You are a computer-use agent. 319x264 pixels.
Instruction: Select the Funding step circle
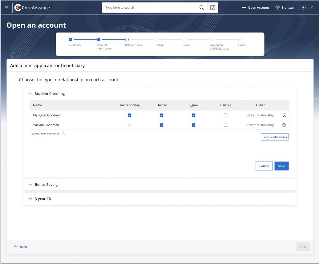pos(155,39)
